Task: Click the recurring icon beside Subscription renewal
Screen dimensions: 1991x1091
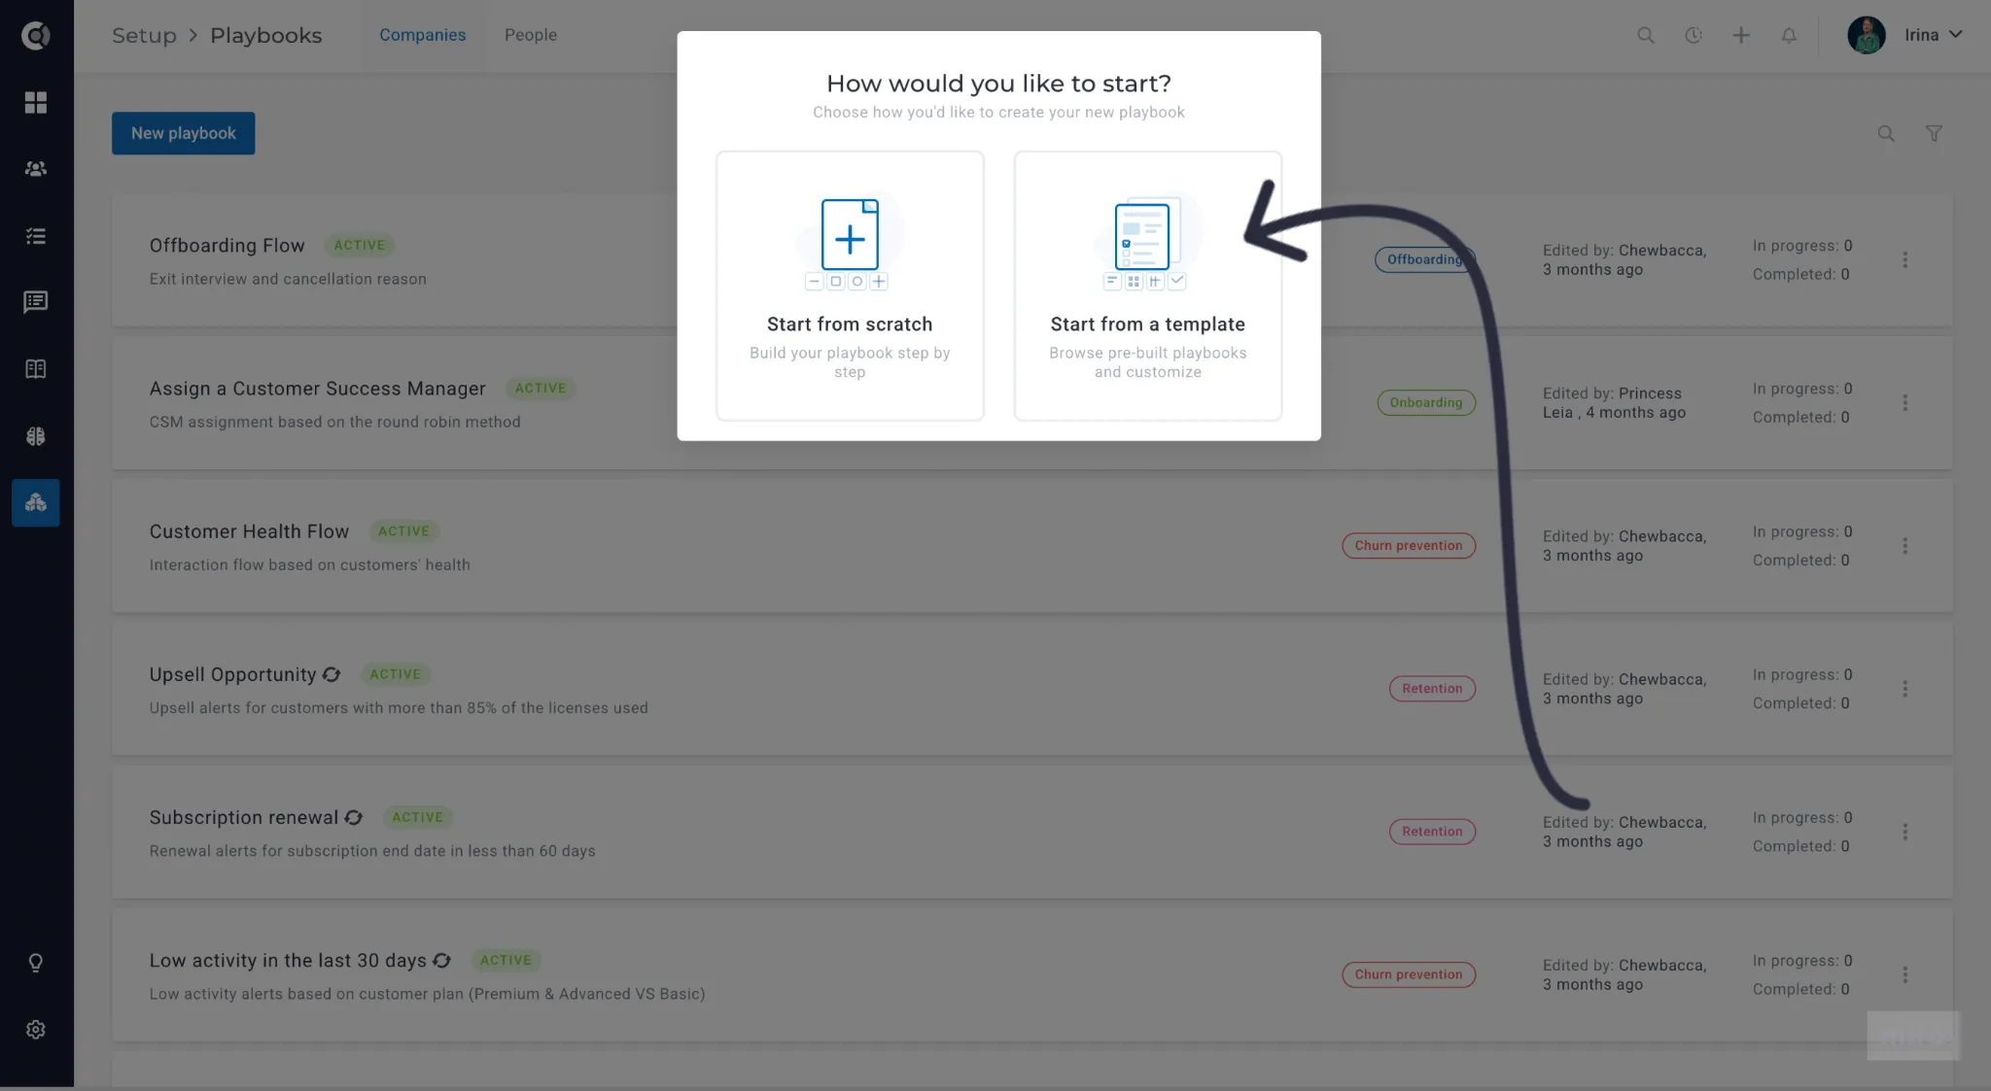Action: (x=354, y=818)
